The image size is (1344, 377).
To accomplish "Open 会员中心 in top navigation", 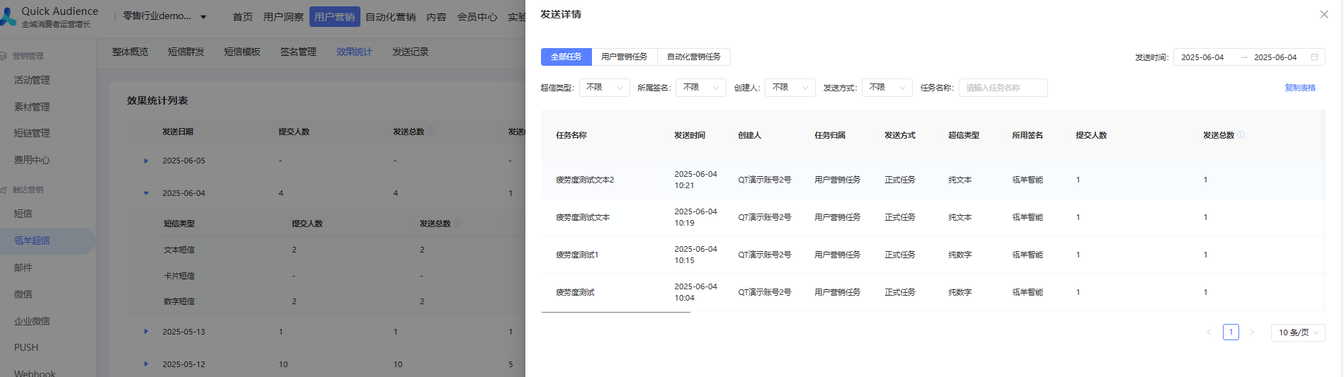I will [477, 17].
